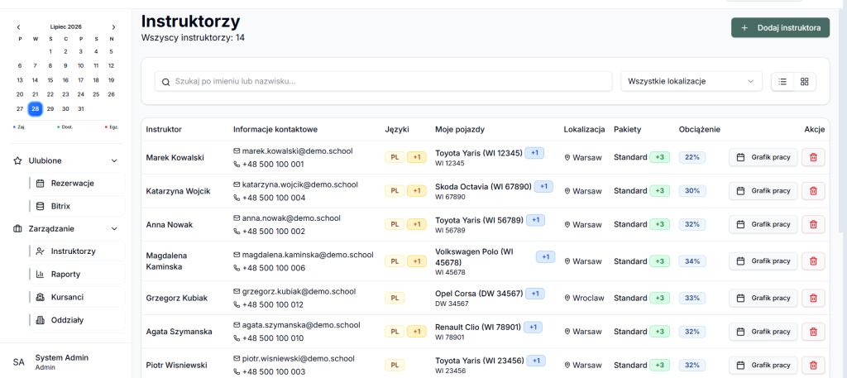Click location pin for Grzegorz Kubiak Wroclaw

[567, 298]
